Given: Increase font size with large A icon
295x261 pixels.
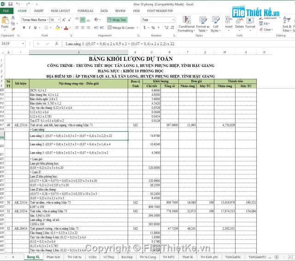Looking at the screenshot, I should (64, 20).
